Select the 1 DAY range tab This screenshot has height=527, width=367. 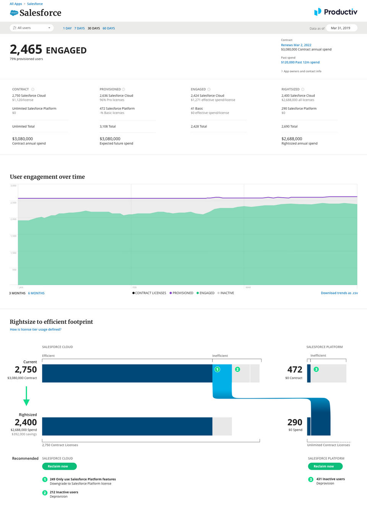[67, 28]
